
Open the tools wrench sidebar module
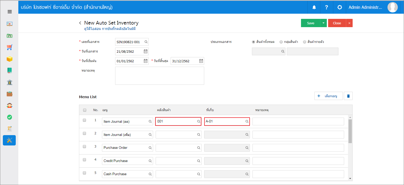tap(9, 140)
